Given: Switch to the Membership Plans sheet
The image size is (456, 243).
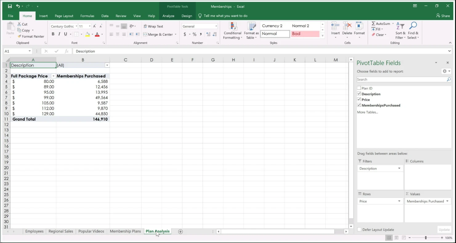Looking at the screenshot, I should 125,231.
